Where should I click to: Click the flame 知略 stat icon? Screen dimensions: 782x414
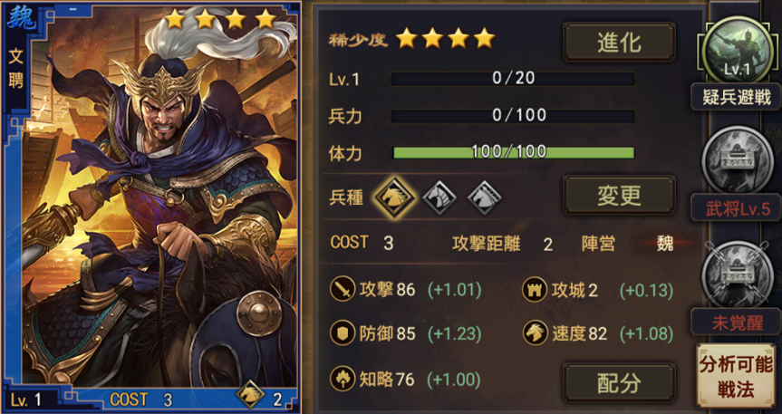click(343, 379)
